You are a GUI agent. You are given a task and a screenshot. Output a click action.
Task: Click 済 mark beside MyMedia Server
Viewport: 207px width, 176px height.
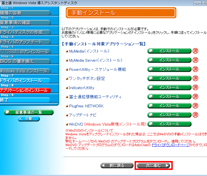tap(196, 60)
